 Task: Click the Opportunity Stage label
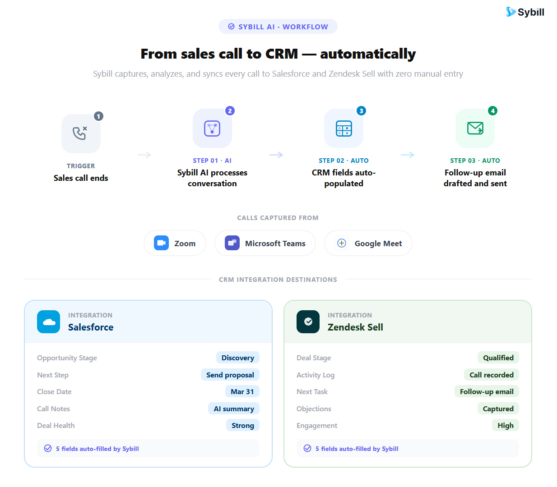click(x=67, y=358)
